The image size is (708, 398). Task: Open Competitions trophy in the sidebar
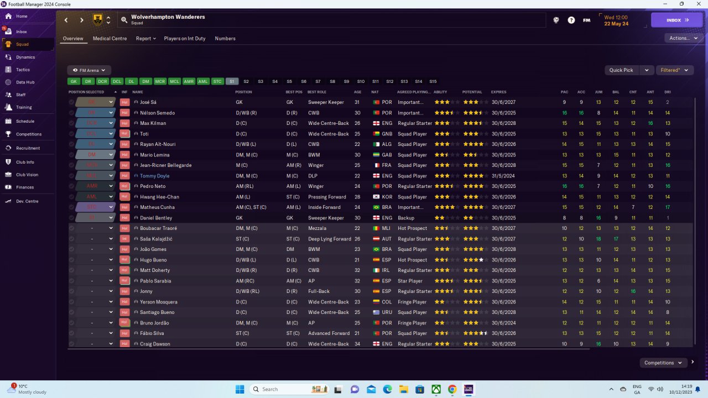[x=8, y=134]
